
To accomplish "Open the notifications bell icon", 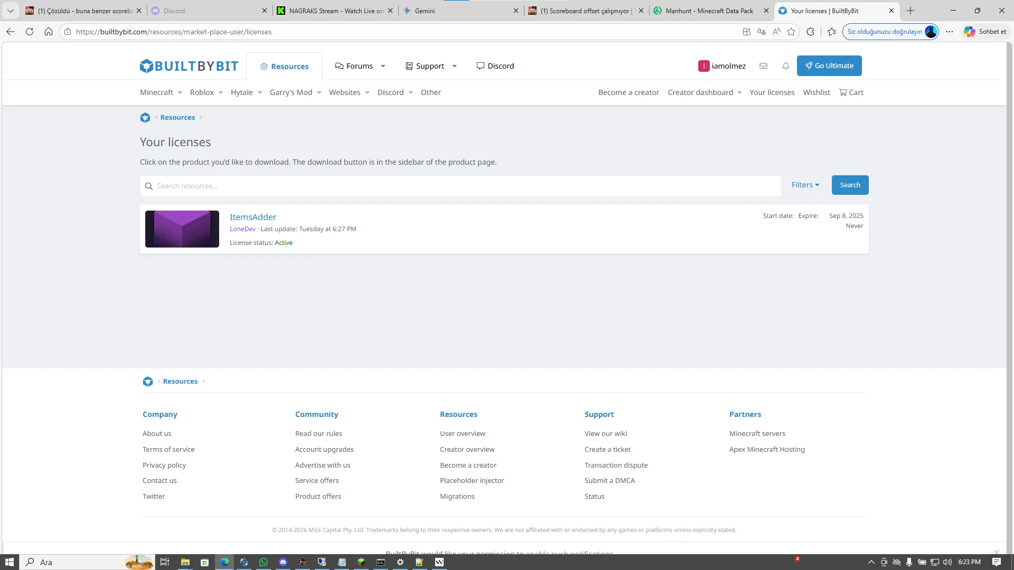I will point(786,66).
